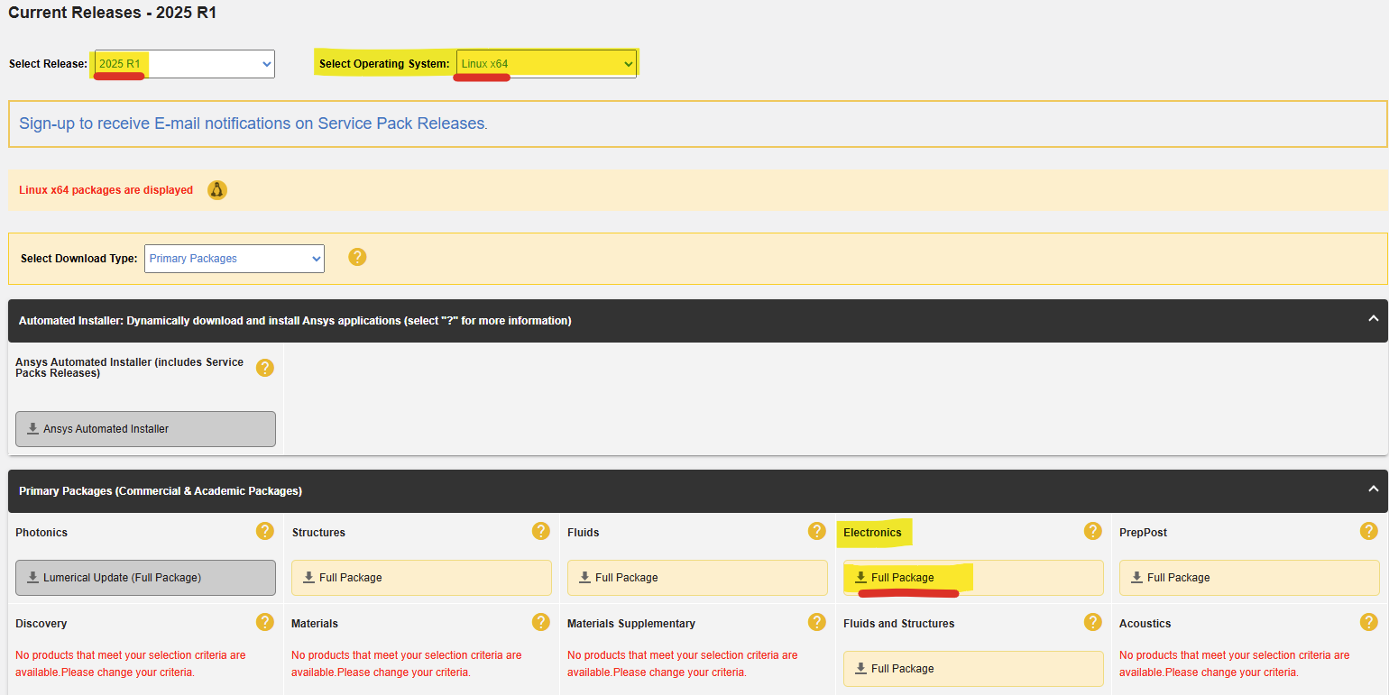The width and height of the screenshot is (1389, 695).
Task: Open the Select Release dropdown
Action: 184,64
